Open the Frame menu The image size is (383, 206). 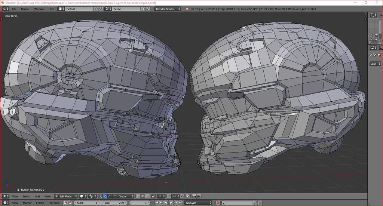tap(40, 203)
